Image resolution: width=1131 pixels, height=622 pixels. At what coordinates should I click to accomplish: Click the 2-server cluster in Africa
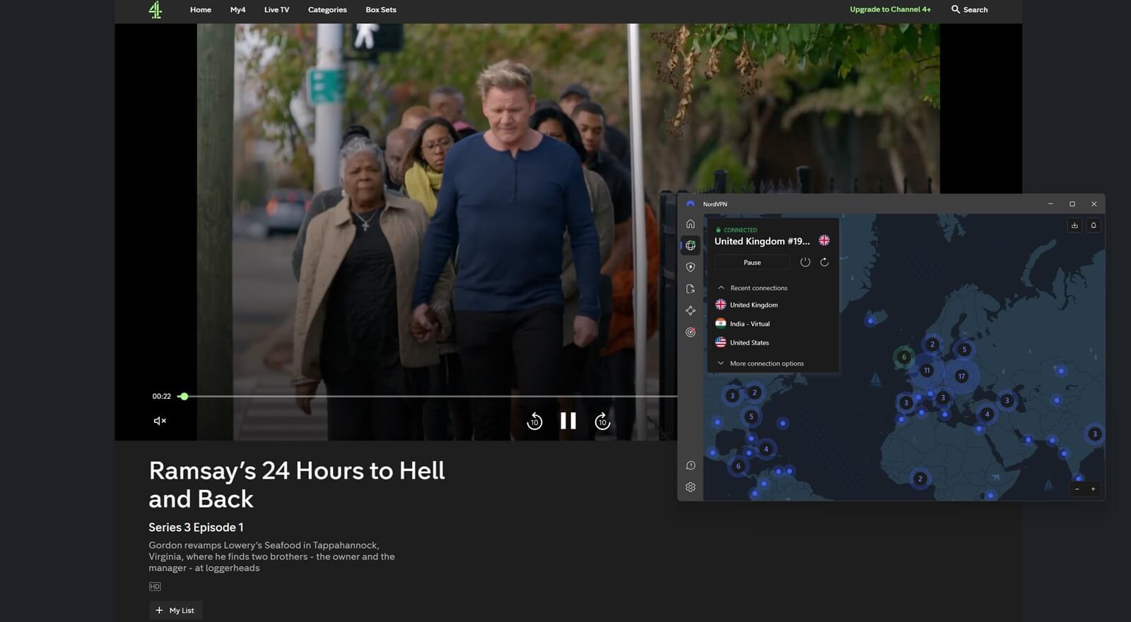pos(920,479)
